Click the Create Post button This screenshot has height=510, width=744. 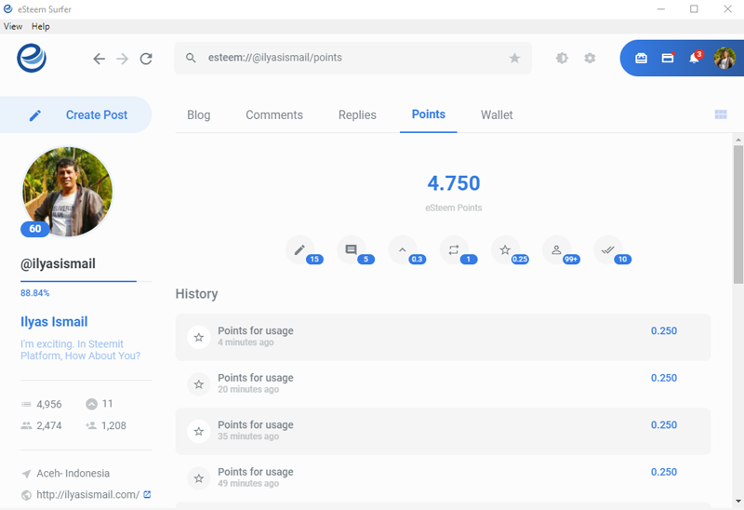76,114
